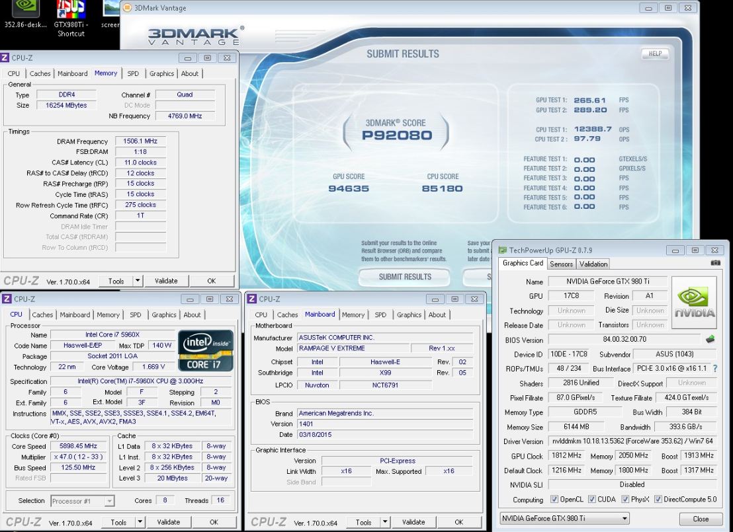The image size is (733, 532).
Task: Open the SPD tab in the Memory CPU-Z window
Action: (x=133, y=73)
